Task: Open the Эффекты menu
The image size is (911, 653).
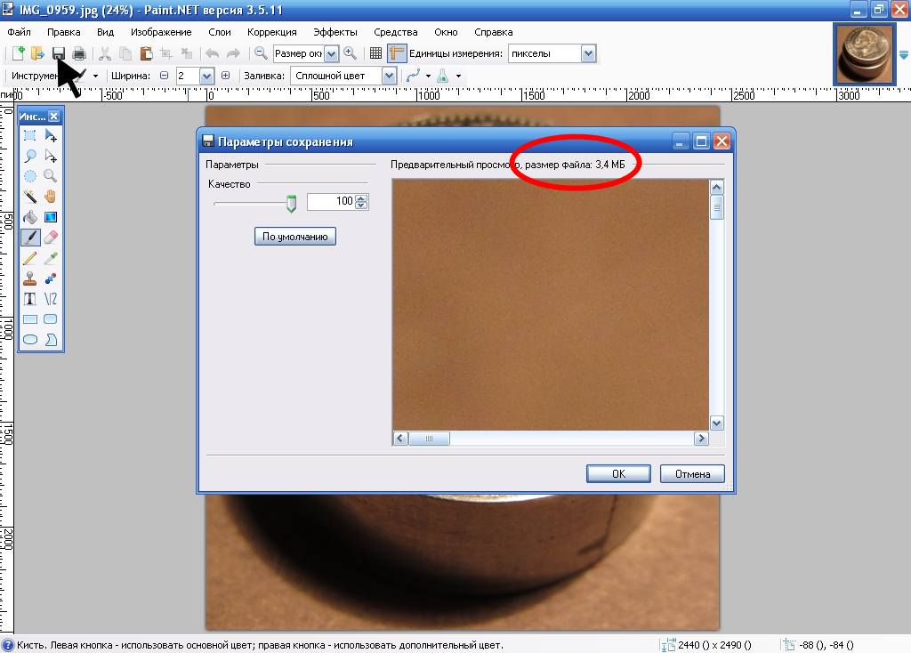Action: [x=335, y=32]
